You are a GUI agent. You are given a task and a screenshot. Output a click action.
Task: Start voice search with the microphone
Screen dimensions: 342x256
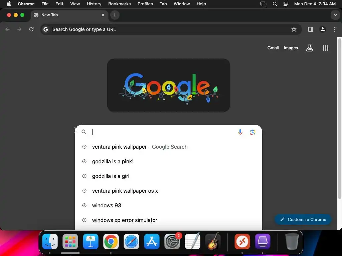point(240,132)
